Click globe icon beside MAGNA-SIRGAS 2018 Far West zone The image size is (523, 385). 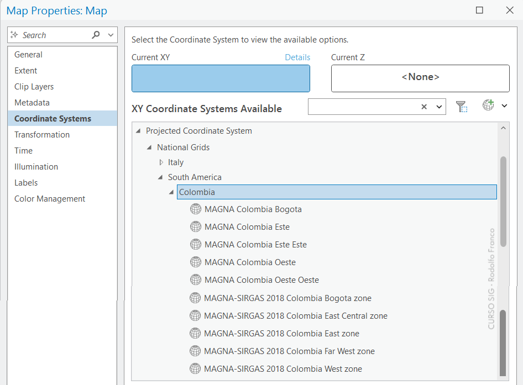pos(195,351)
